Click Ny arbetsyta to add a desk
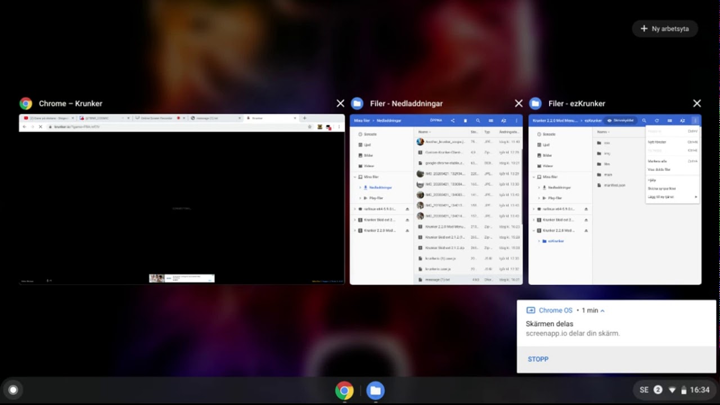Screen dimensions: 720x405 click(665, 29)
